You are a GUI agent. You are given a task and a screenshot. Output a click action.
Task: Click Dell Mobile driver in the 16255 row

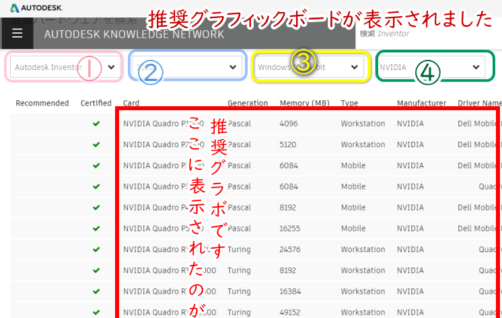(477, 229)
